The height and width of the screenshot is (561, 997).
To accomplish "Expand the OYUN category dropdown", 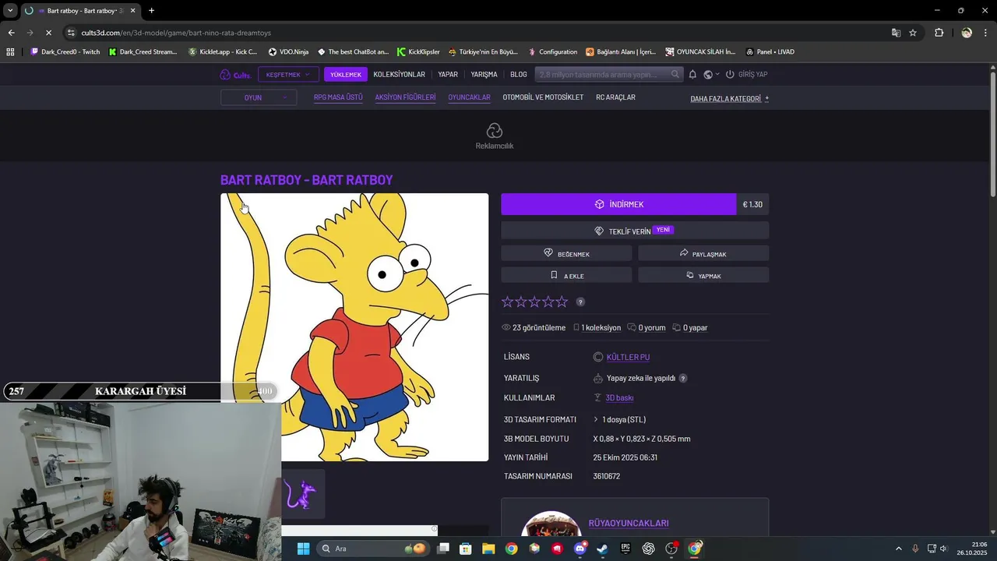I will tap(259, 98).
